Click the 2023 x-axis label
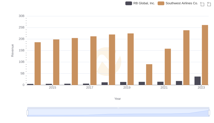 201,88
